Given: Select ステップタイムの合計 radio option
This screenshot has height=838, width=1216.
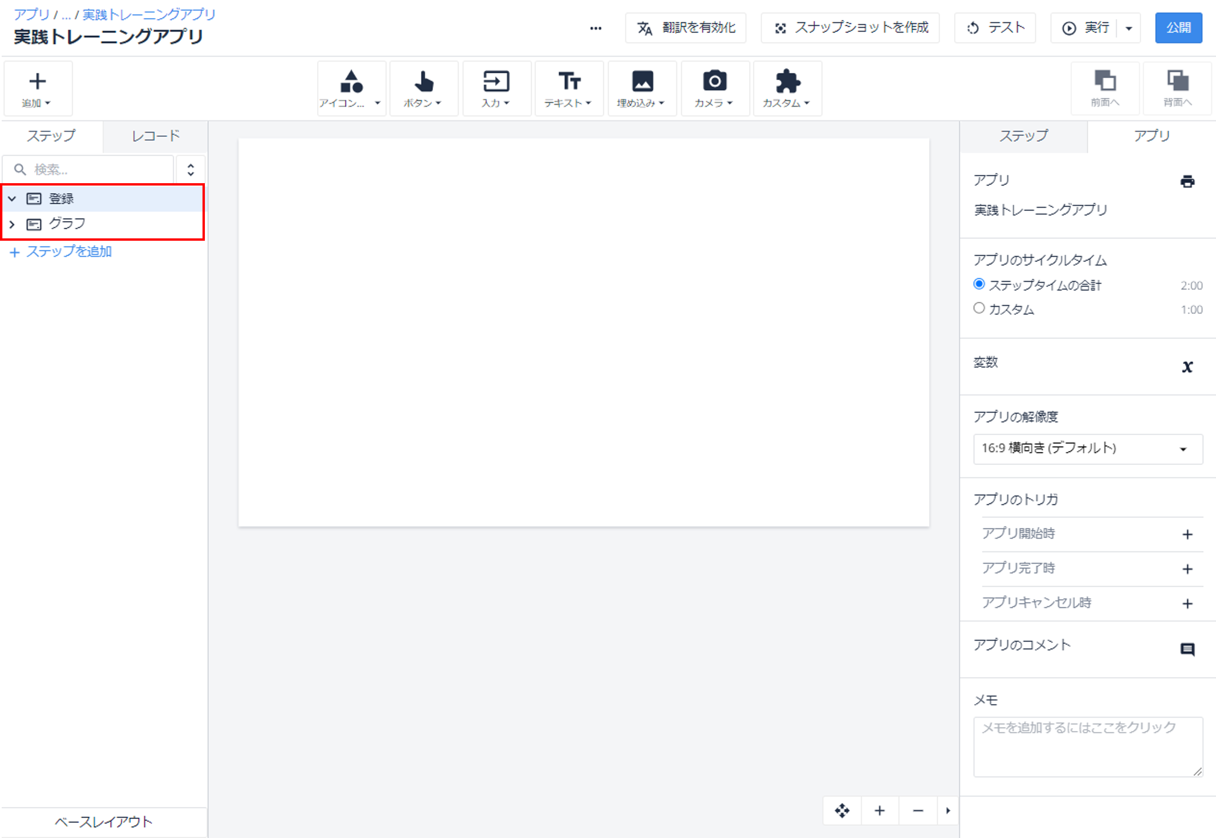Looking at the screenshot, I should coord(979,284).
